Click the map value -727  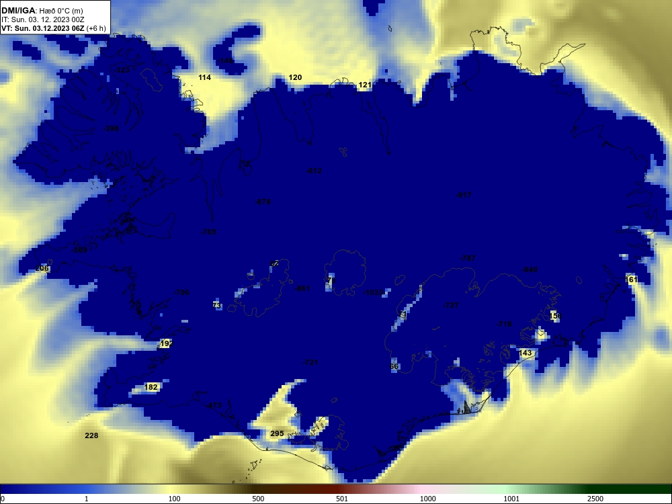pos(451,306)
